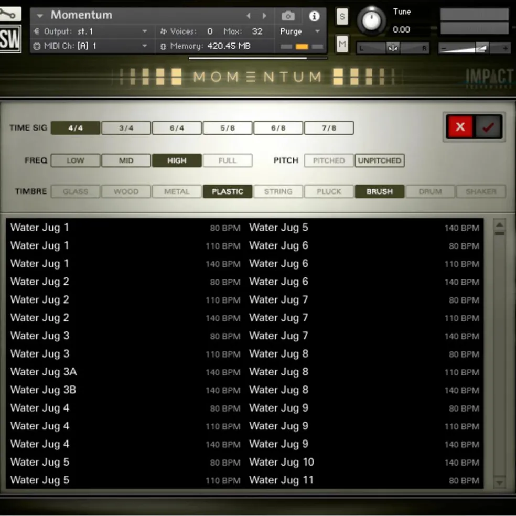This screenshot has height=516, width=516.
Task: Click the volume minus icon
Action: [x=444, y=49]
